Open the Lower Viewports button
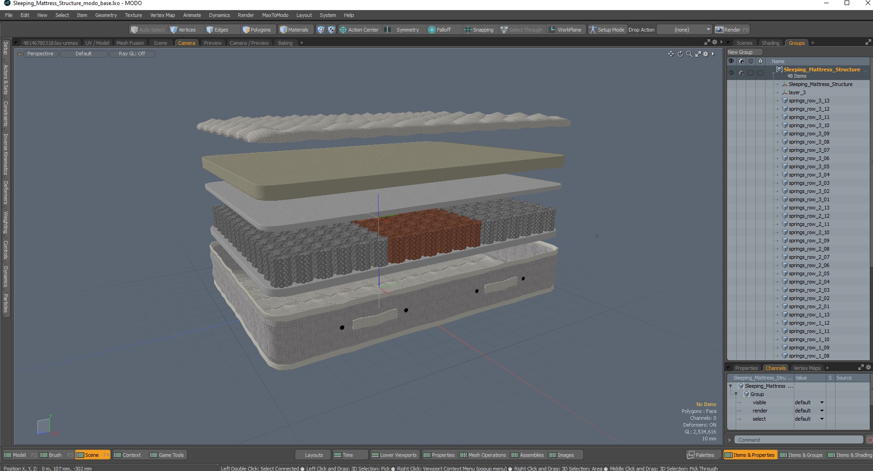This screenshot has height=471, width=873. [394, 455]
